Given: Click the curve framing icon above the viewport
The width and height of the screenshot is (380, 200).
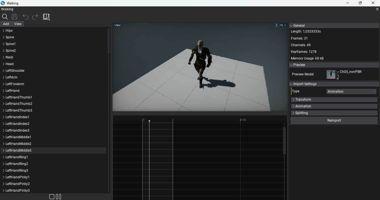Looking at the screenshot, I should point(276,25).
